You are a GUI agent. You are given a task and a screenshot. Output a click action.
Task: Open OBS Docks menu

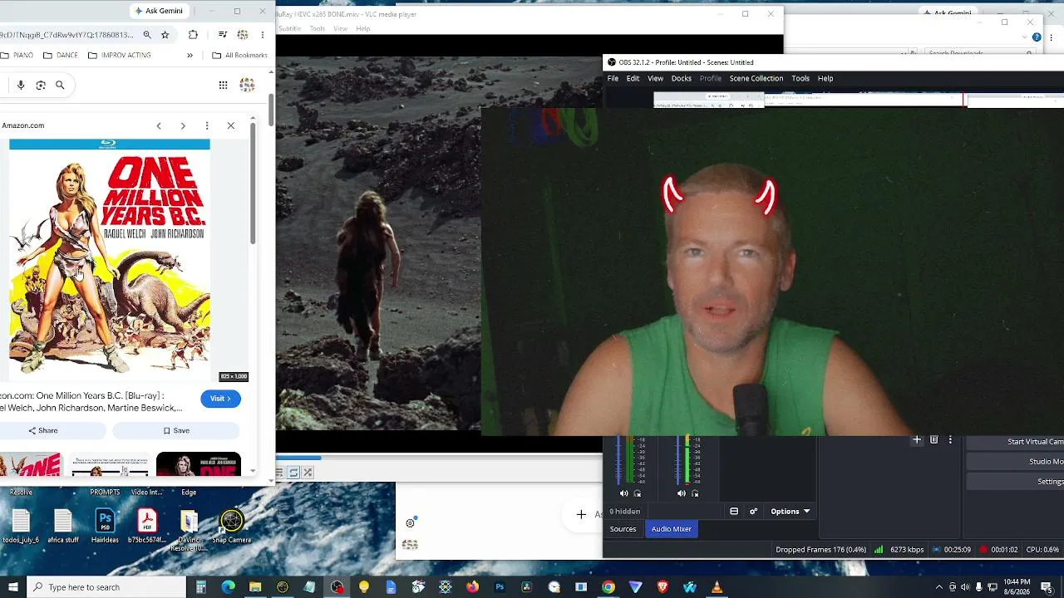[x=682, y=78]
